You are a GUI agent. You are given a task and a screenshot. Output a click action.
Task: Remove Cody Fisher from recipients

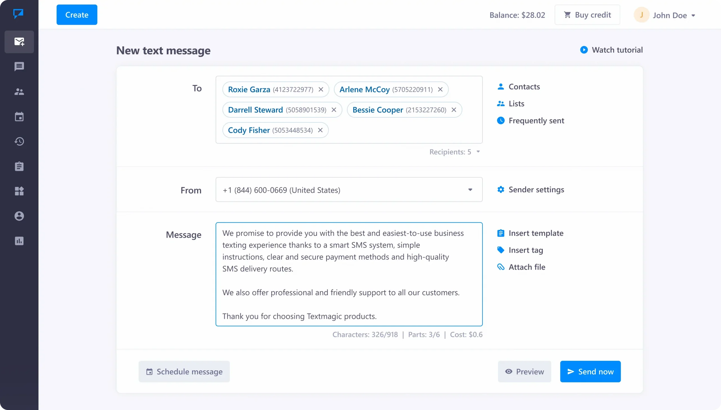click(x=320, y=130)
